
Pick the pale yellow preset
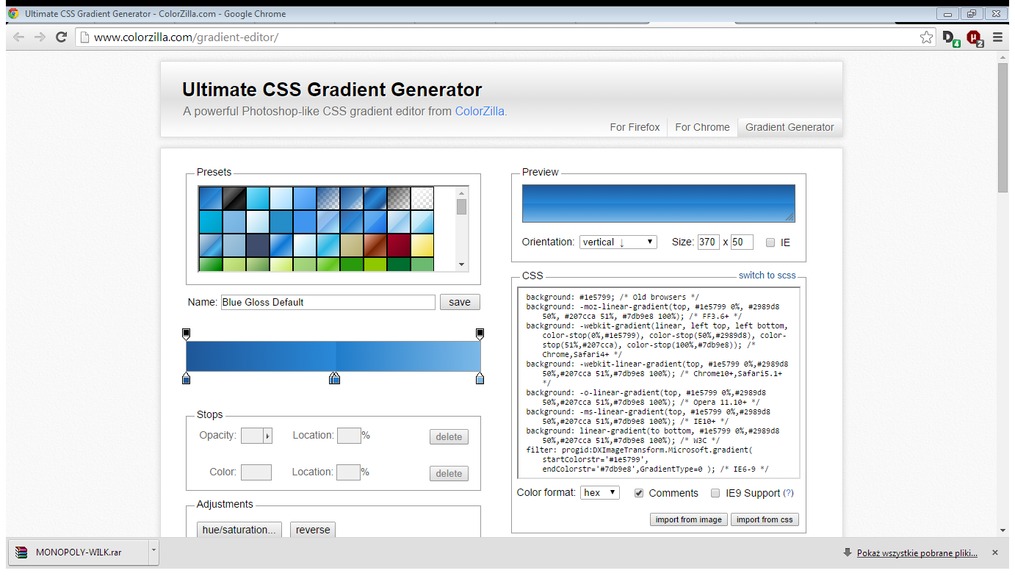[422, 245]
